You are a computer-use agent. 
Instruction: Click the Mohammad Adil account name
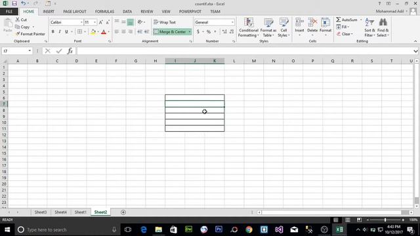(389, 11)
